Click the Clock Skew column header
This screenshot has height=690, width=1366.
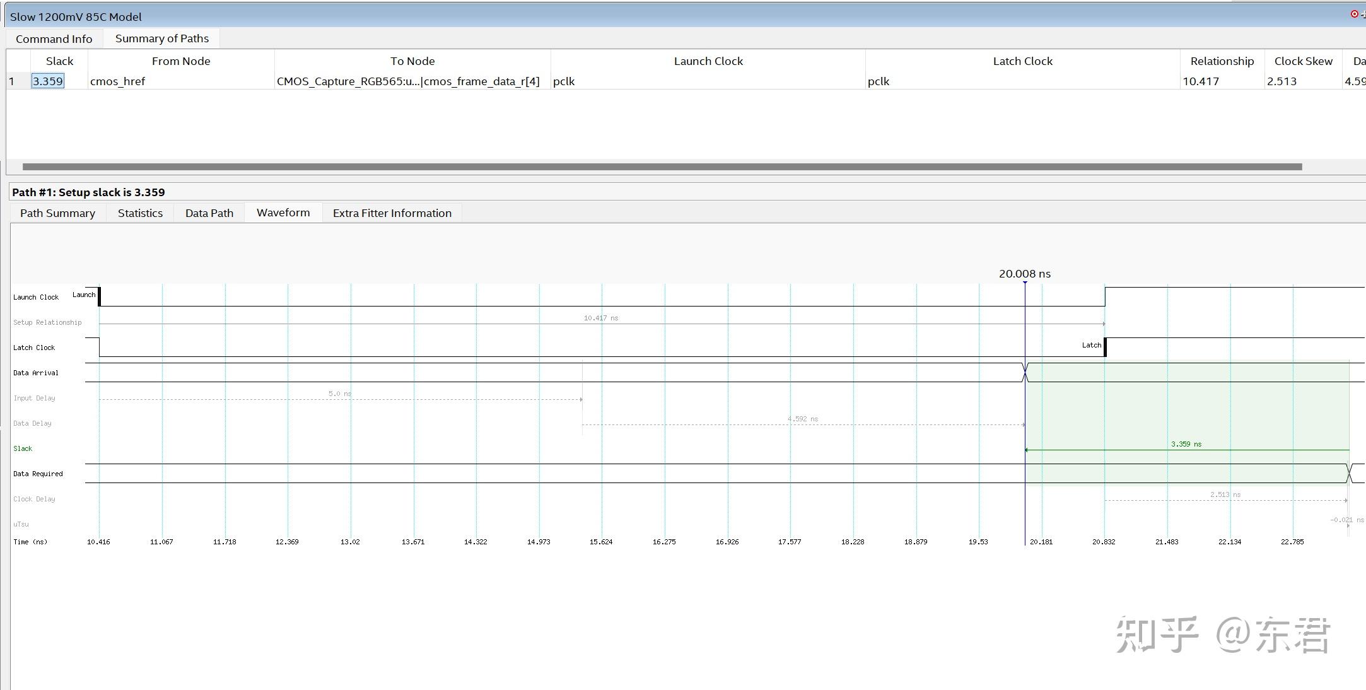coord(1303,61)
